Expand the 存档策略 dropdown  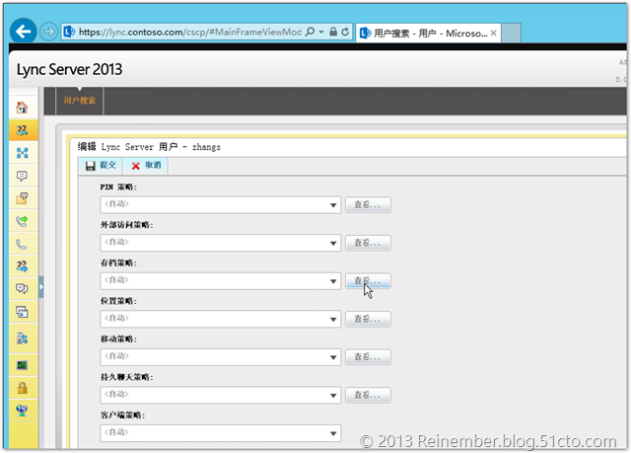pyautogui.click(x=334, y=281)
